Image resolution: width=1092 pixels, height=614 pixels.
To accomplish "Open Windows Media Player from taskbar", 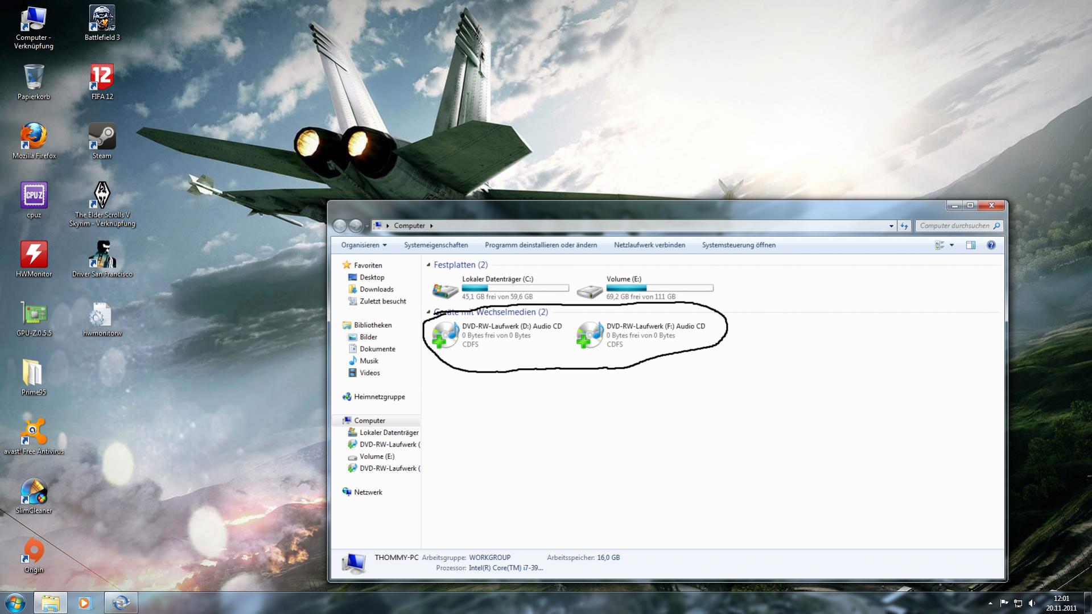I will pyautogui.click(x=85, y=603).
